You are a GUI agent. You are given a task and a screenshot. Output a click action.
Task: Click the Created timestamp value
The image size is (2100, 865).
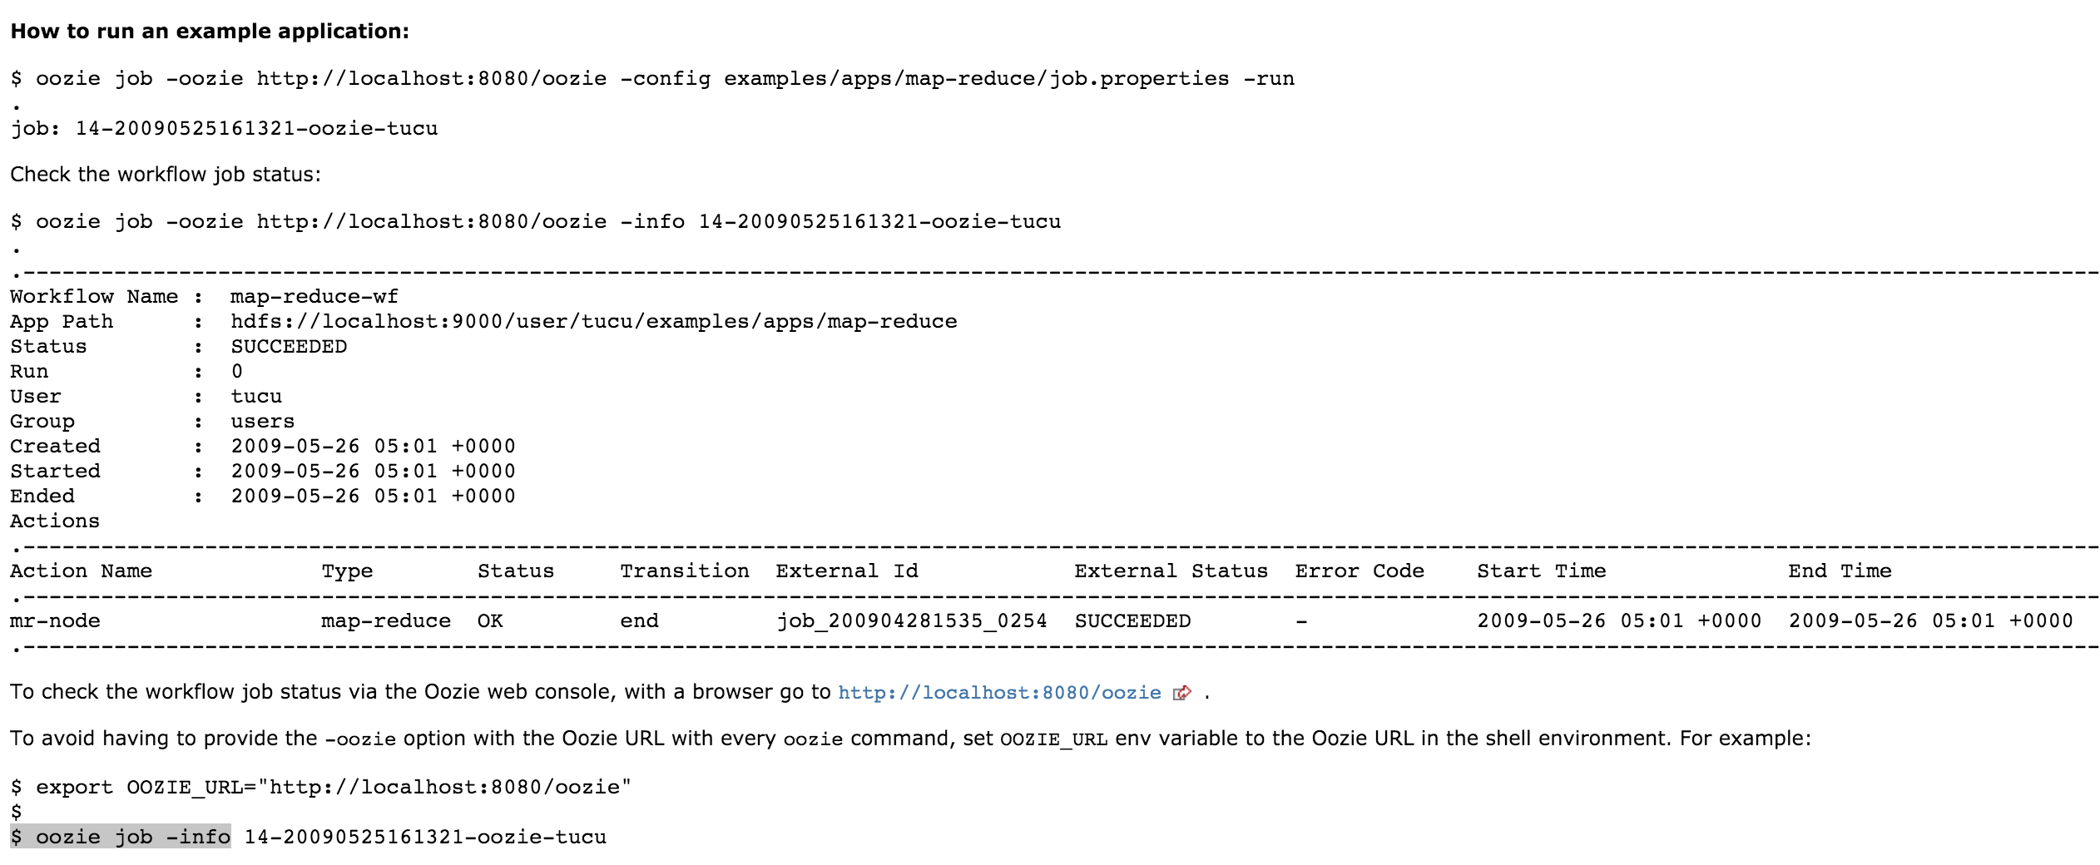click(373, 447)
